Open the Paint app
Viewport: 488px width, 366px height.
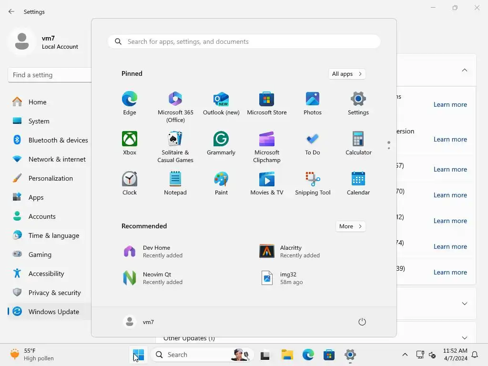coord(221,183)
